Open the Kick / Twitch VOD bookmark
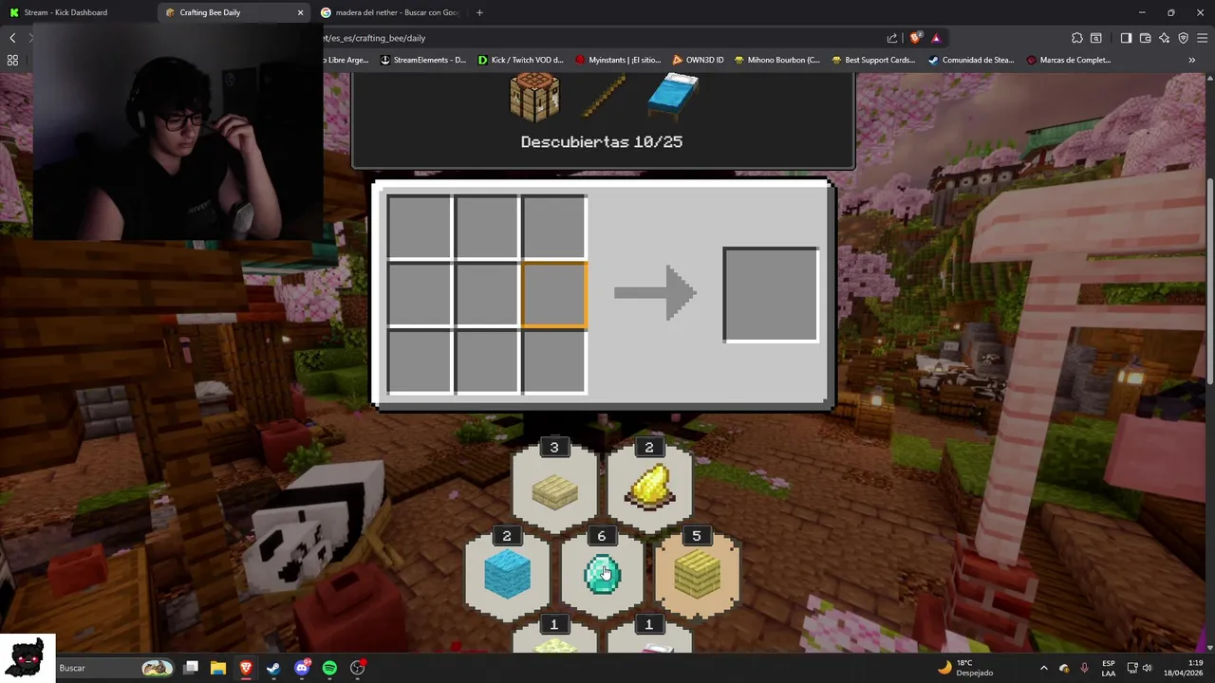The width and height of the screenshot is (1215, 683). (x=521, y=60)
